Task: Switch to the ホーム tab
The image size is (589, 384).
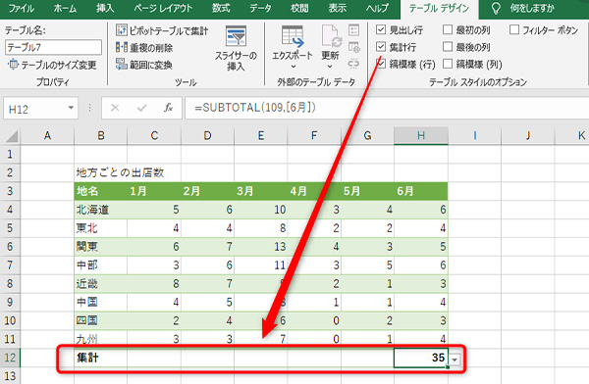Action: click(65, 8)
